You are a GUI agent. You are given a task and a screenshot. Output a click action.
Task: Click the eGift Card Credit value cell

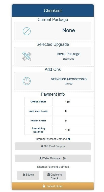[x=73, y=111]
